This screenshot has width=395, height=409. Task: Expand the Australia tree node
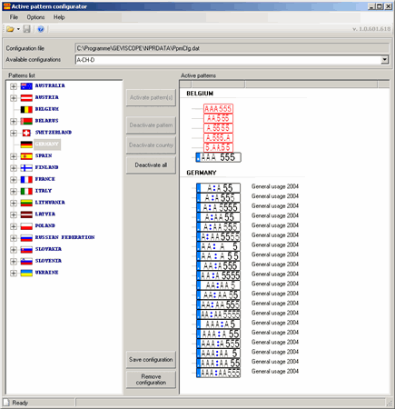tap(13, 86)
